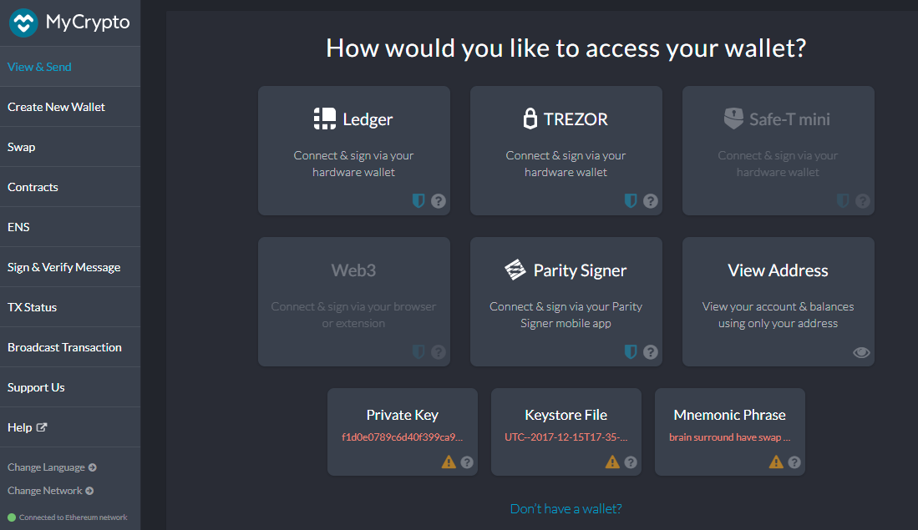Click the help icon on Mnemonic Phrase card

click(794, 461)
